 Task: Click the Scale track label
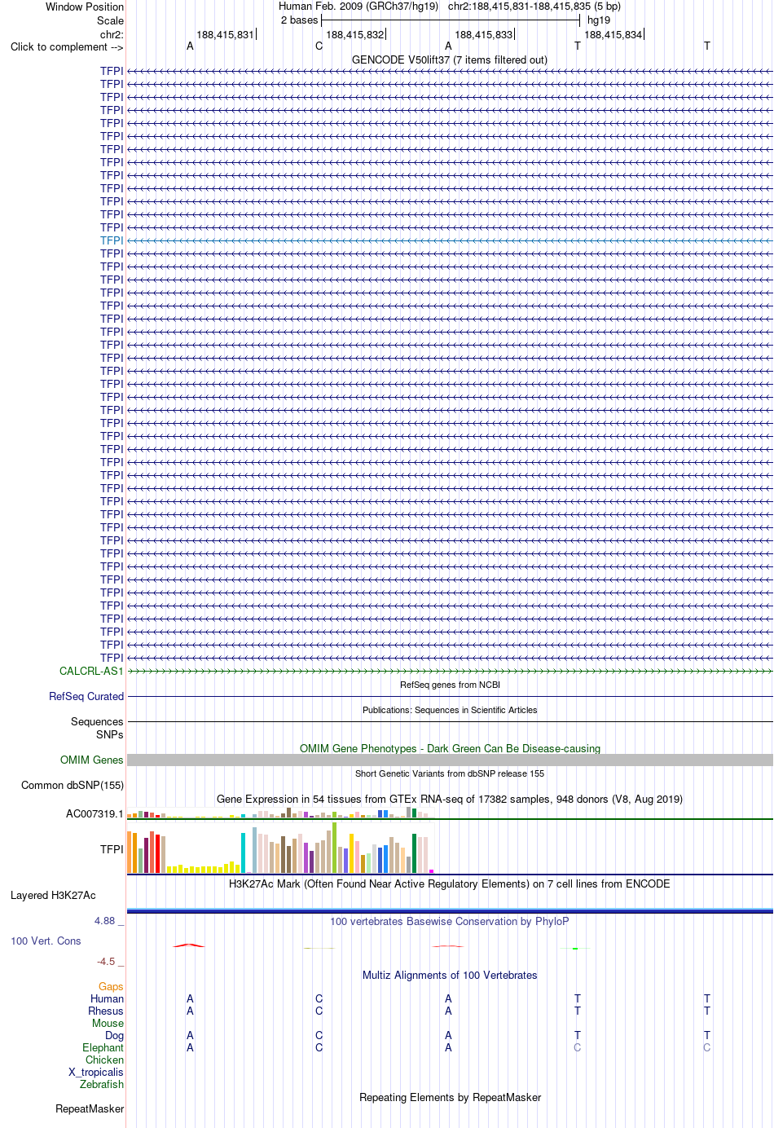pos(110,20)
